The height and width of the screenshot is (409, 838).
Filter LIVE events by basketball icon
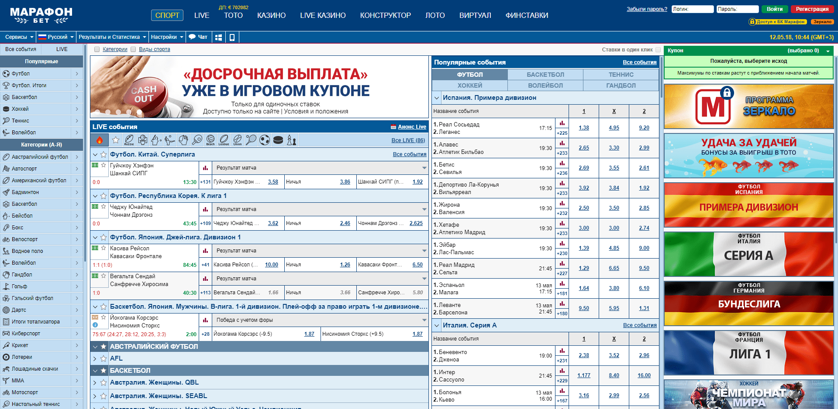coord(143,140)
